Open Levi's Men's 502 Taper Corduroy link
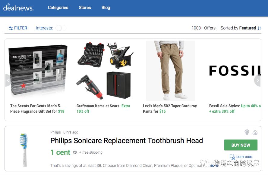This screenshot has height=175, width=268. tap(170, 109)
